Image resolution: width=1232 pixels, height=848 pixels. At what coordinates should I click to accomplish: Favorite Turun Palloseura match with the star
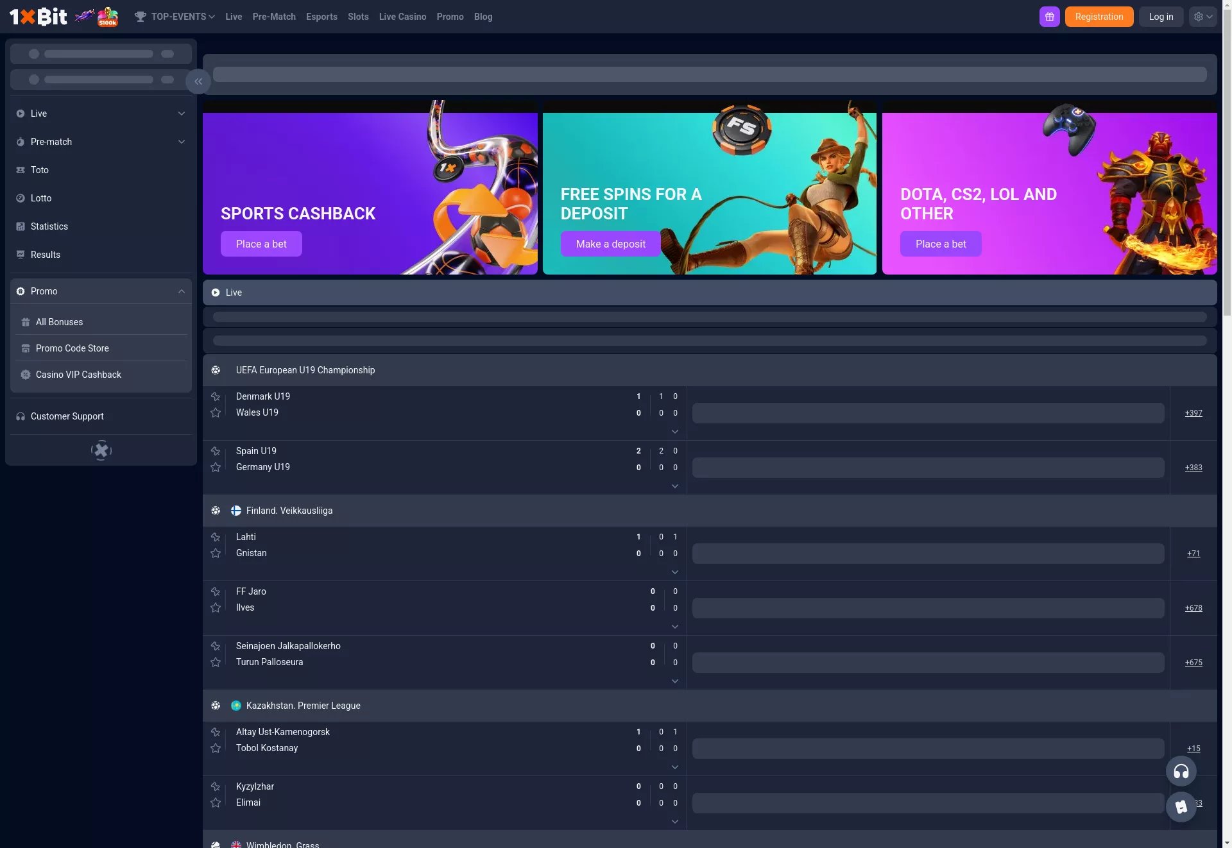[x=216, y=662]
